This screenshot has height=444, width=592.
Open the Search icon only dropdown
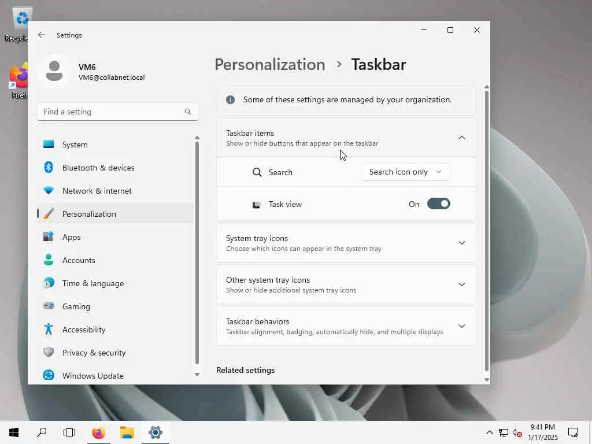click(406, 172)
